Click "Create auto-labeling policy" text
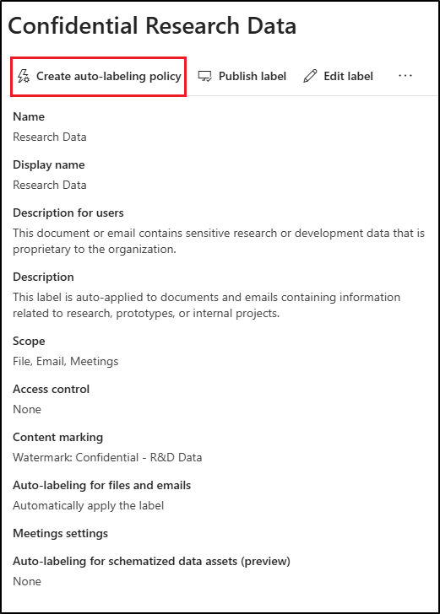The image size is (440, 614). 109,77
